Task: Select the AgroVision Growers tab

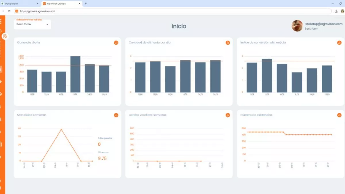Action: coord(57,3)
